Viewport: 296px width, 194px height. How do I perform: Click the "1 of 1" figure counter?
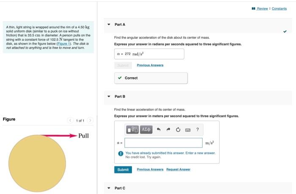[80, 121]
